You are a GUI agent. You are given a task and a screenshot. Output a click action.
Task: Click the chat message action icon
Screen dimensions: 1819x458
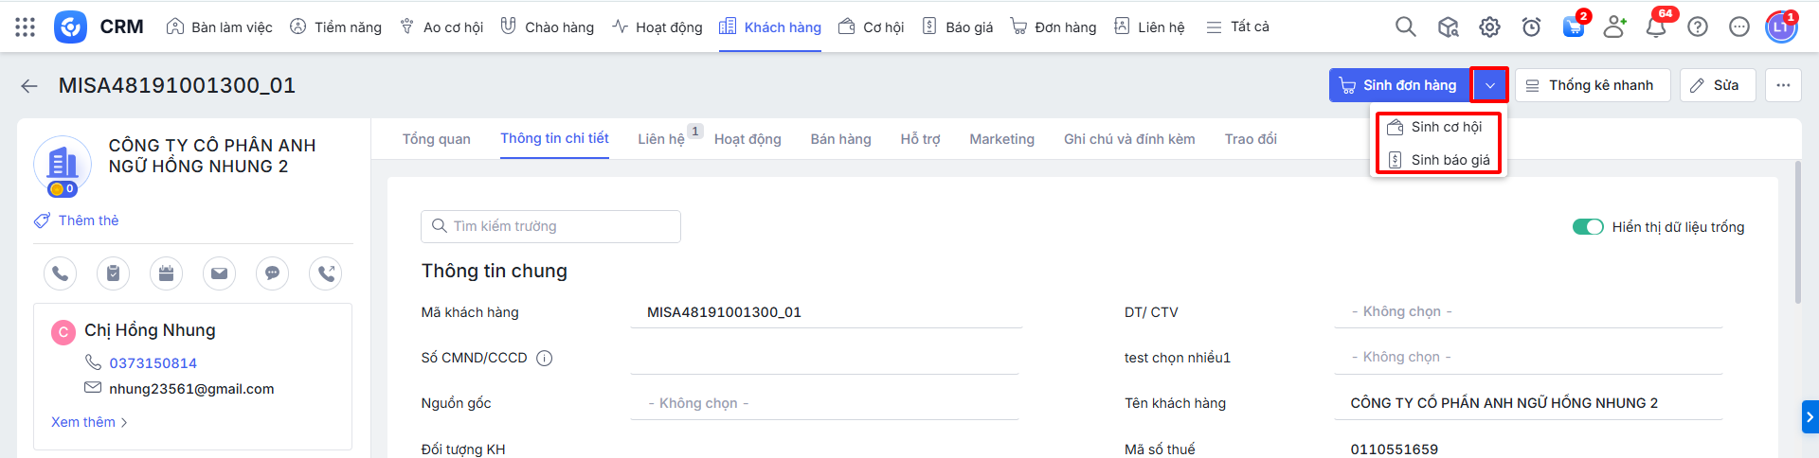(x=272, y=273)
